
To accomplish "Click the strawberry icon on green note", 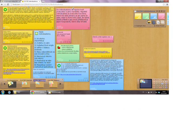I will point(59,47).
